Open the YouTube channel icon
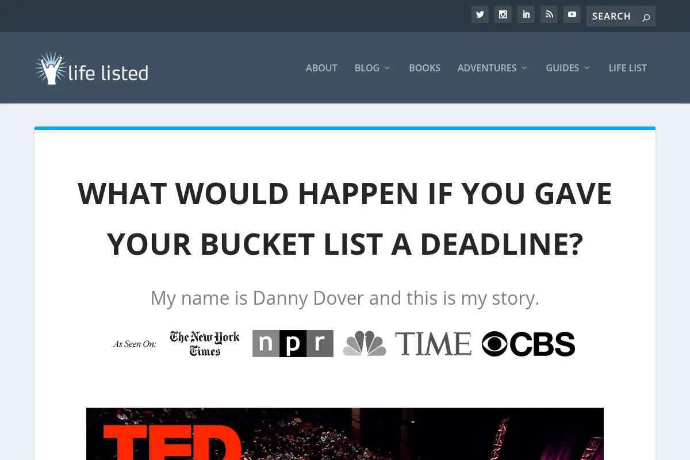 572,14
